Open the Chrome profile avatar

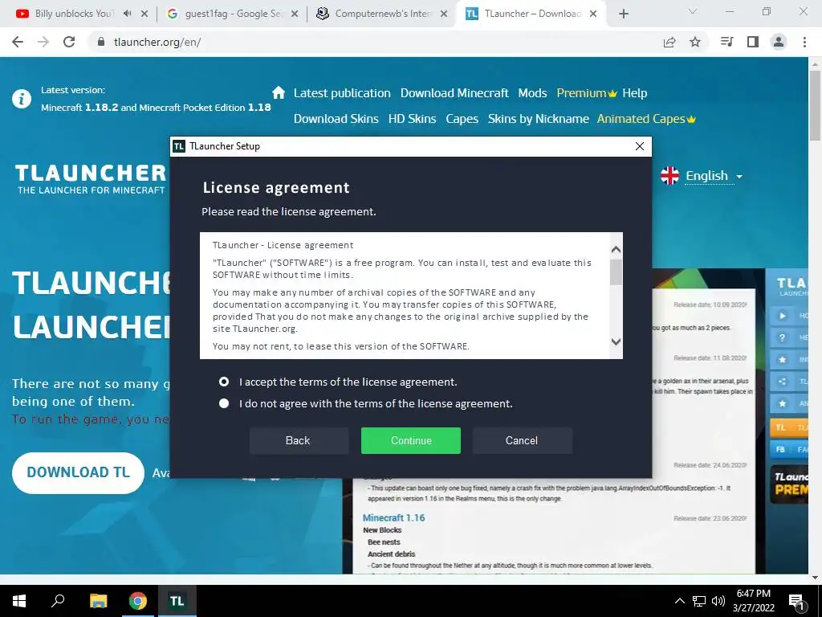coord(779,42)
